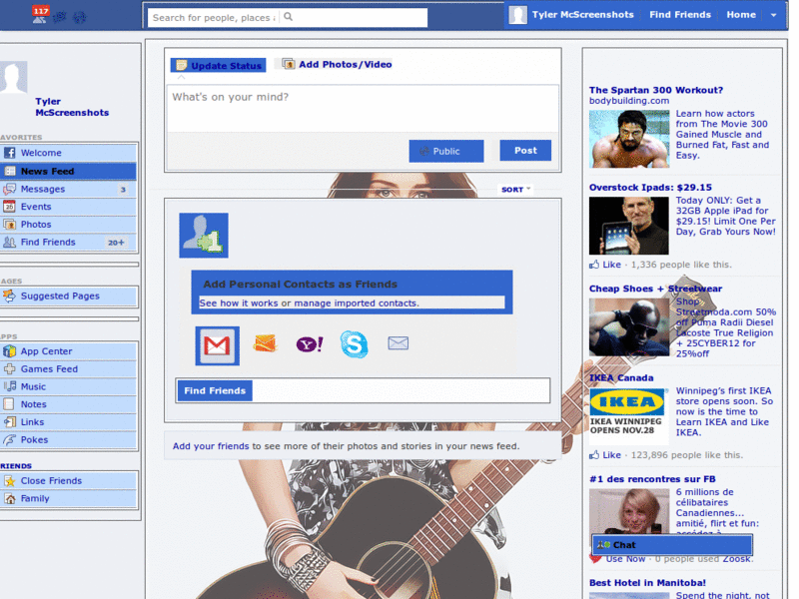799x599 pixels.
Task: Select the Add Photos/Video tab
Action: coord(338,64)
